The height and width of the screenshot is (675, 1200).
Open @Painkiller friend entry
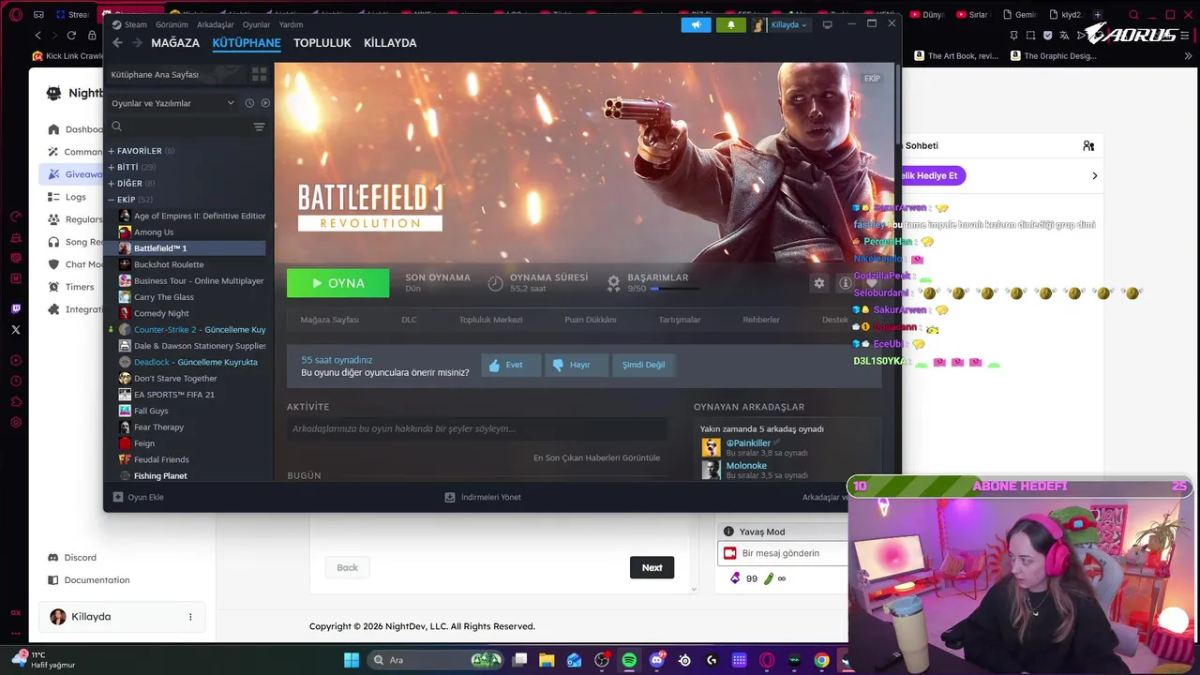(748, 443)
